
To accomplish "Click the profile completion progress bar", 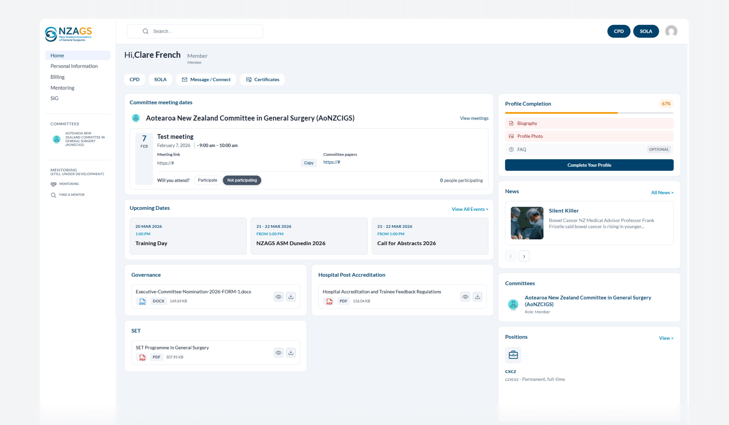I will click(x=589, y=113).
